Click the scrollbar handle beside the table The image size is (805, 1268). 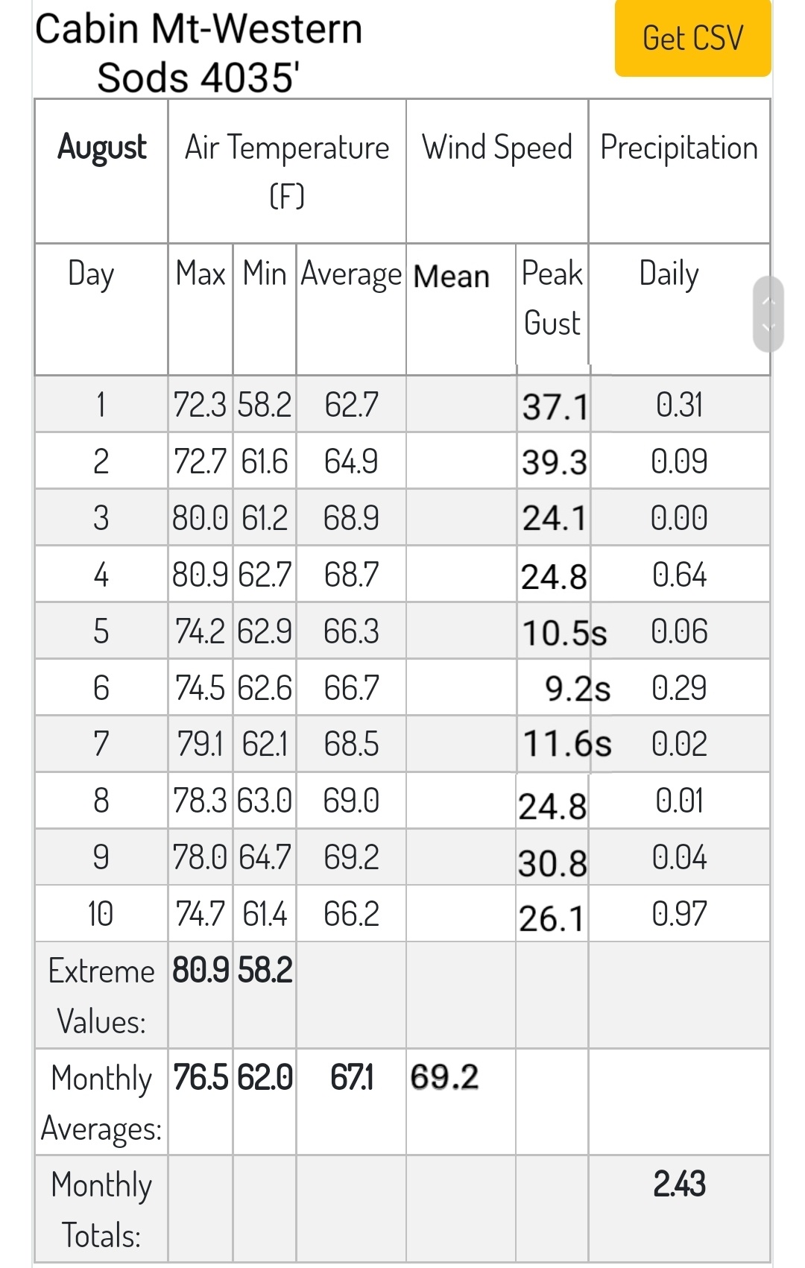768,314
